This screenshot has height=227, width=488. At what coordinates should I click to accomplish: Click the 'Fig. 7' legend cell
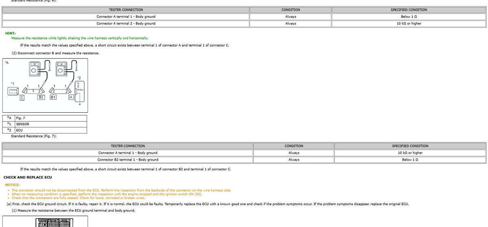point(51,118)
